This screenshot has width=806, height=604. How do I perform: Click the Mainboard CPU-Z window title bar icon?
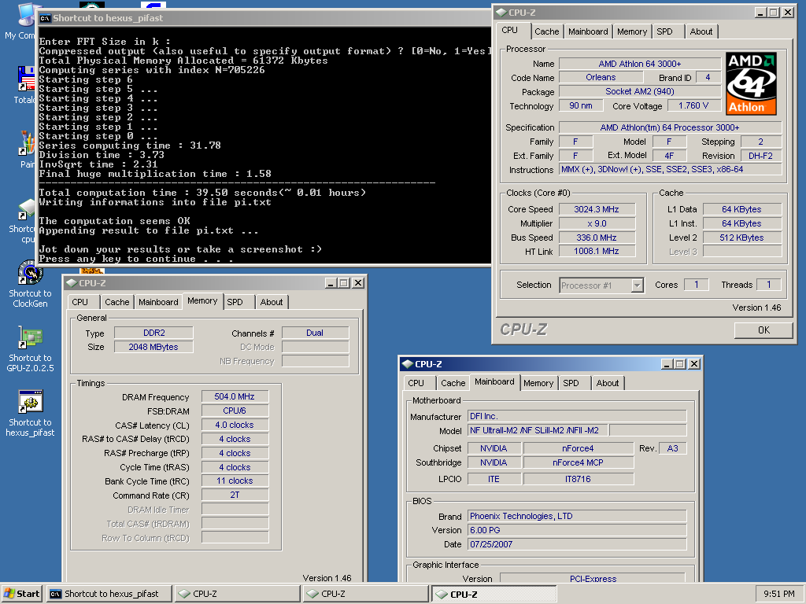(408, 364)
